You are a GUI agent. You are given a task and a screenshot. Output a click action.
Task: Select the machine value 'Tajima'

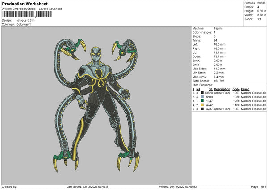click(218, 28)
